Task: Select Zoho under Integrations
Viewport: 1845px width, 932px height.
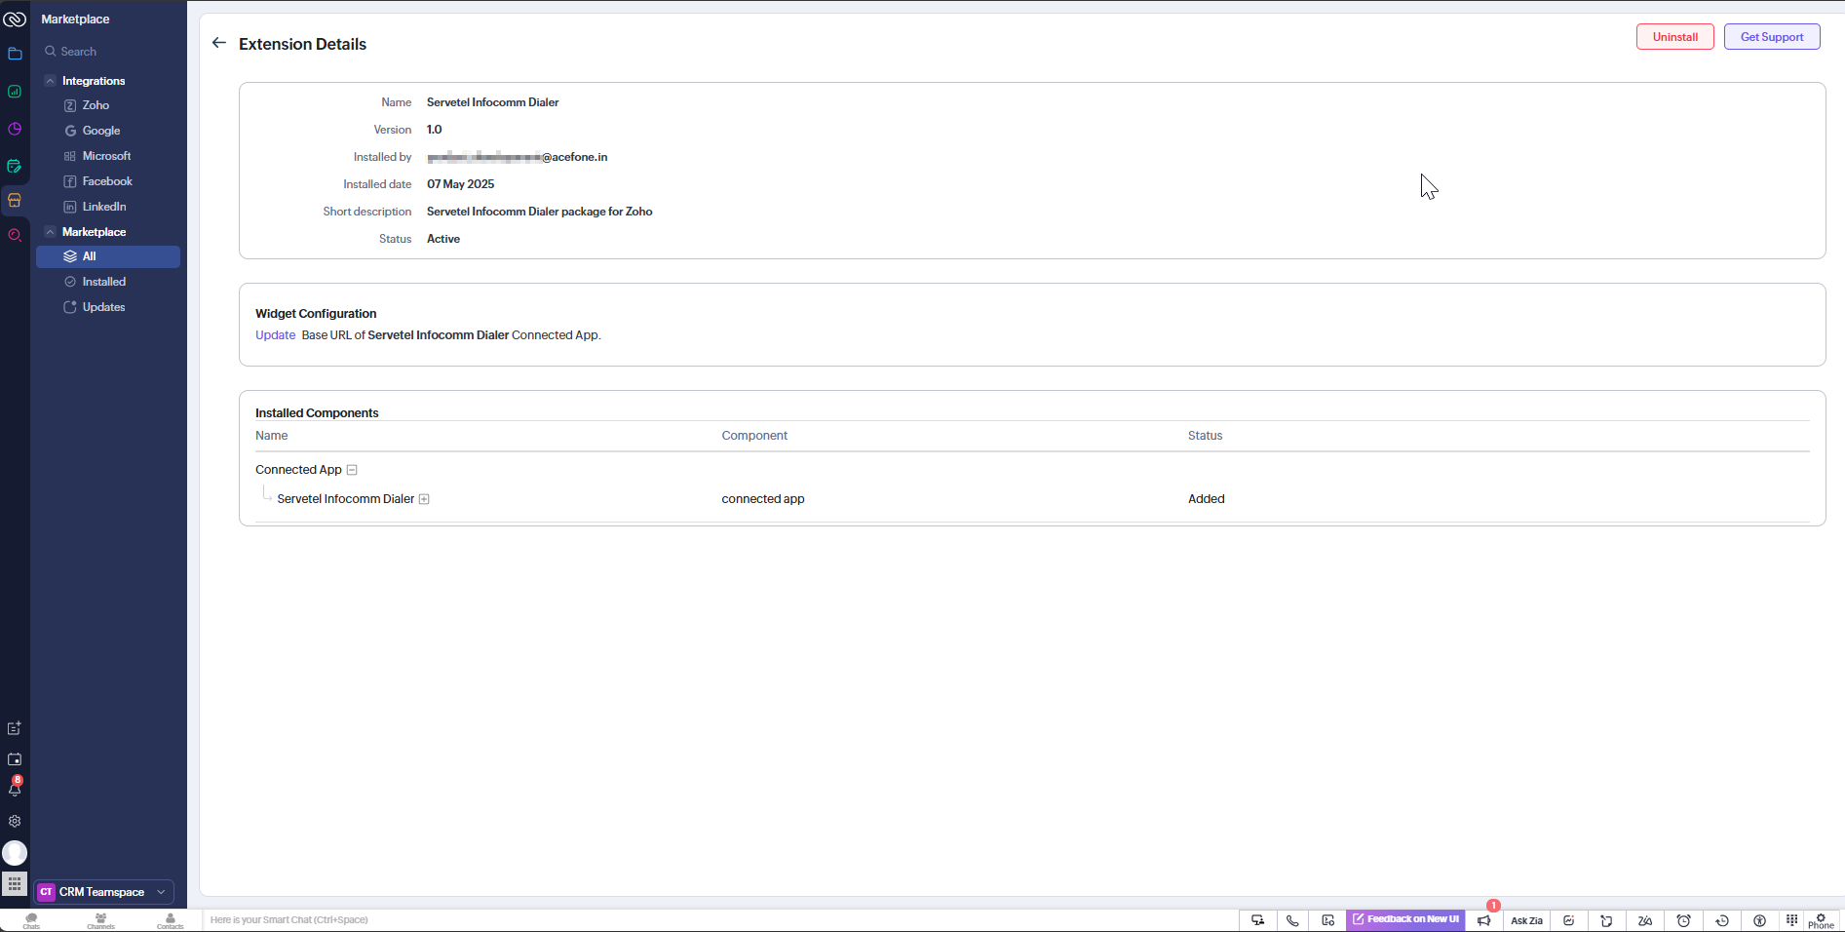Action: (x=96, y=105)
